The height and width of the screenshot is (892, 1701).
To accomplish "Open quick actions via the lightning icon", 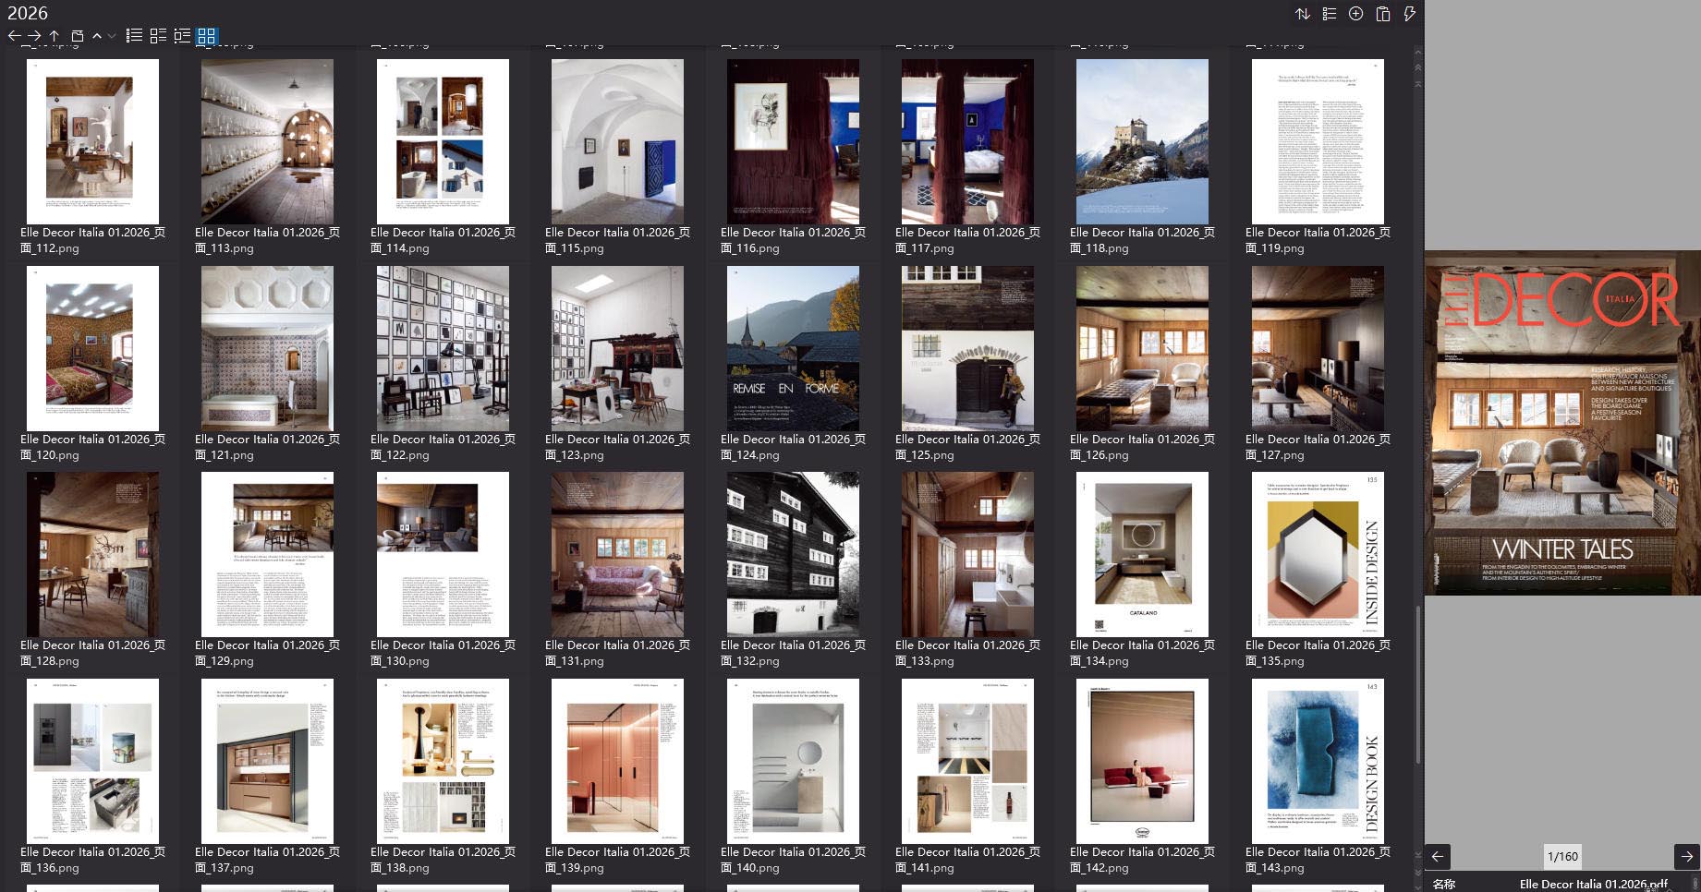I will coord(1409,14).
